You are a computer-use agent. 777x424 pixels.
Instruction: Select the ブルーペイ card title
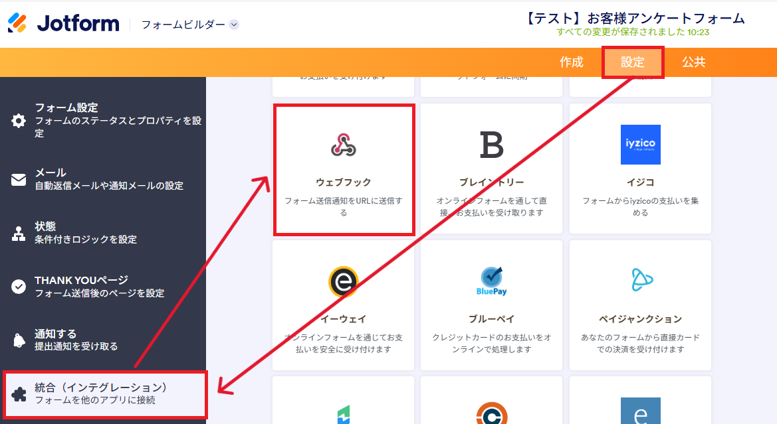(492, 318)
